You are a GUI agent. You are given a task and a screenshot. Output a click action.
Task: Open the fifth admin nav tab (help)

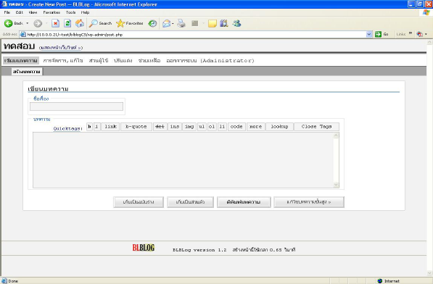tap(149, 60)
